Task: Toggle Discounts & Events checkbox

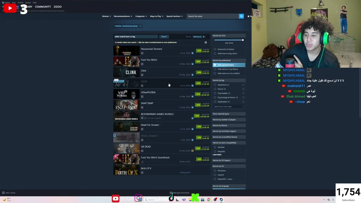Action: click(x=215, y=49)
